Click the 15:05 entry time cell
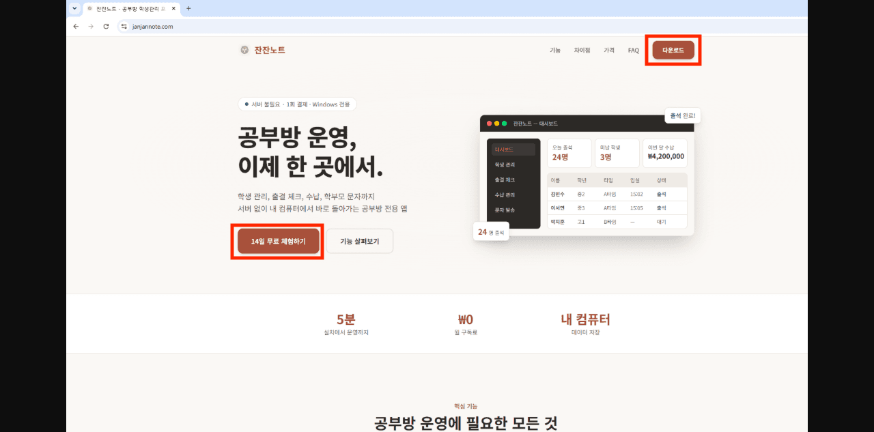The image size is (874, 432). pyautogui.click(x=636, y=207)
